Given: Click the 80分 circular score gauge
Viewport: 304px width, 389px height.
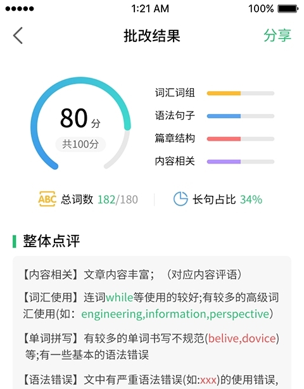Looking at the screenshot, I should 80,124.
